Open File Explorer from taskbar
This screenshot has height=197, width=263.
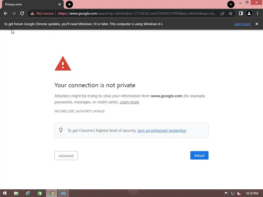(x=16, y=193)
